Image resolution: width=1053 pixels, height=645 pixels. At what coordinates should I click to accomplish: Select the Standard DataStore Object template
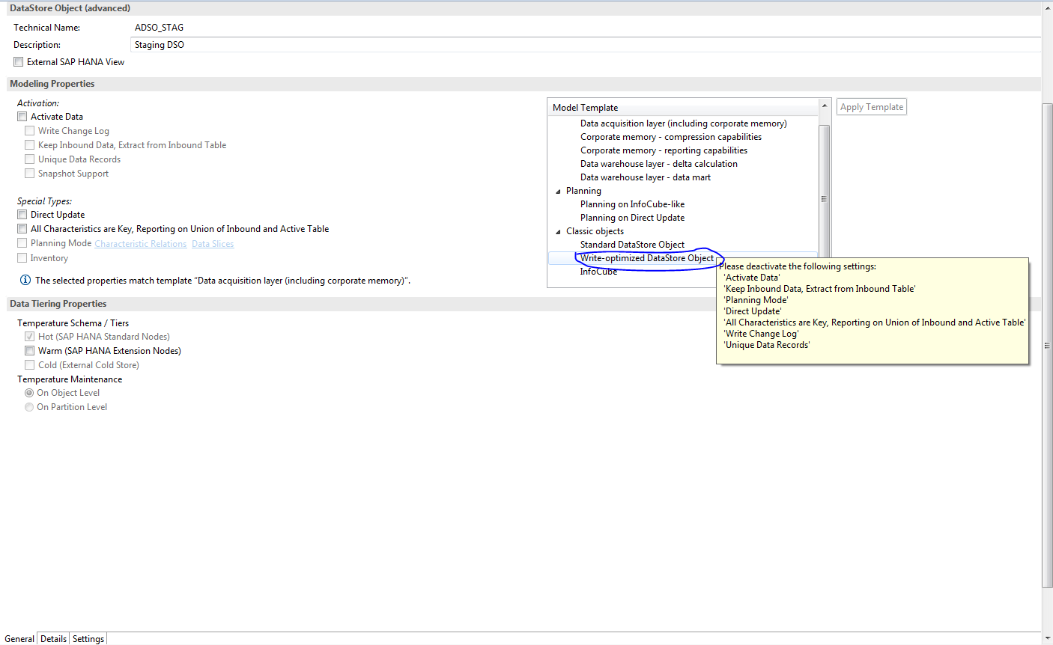632,244
